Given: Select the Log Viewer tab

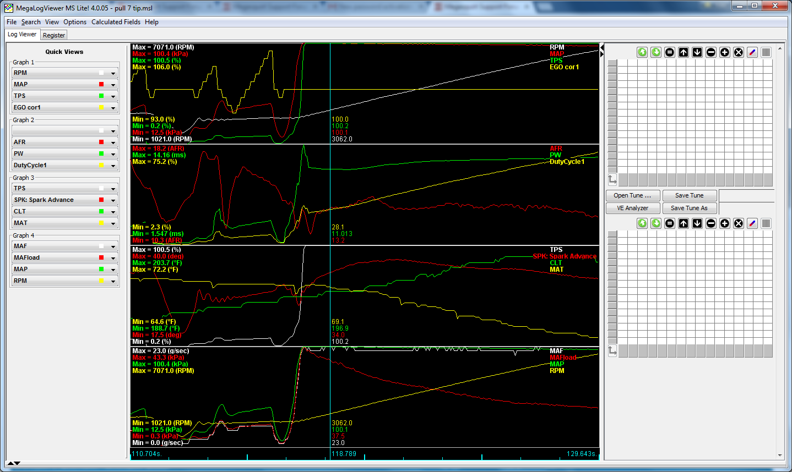Looking at the screenshot, I should coord(22,34).
